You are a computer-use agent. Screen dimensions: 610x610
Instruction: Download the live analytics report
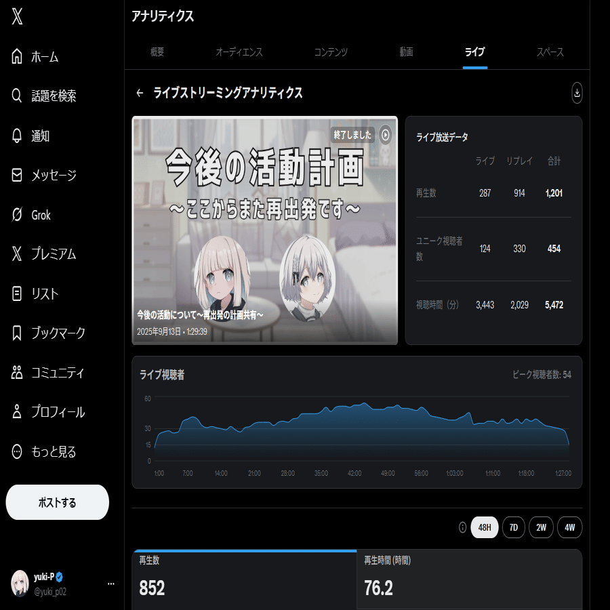(x=576, y=94)
